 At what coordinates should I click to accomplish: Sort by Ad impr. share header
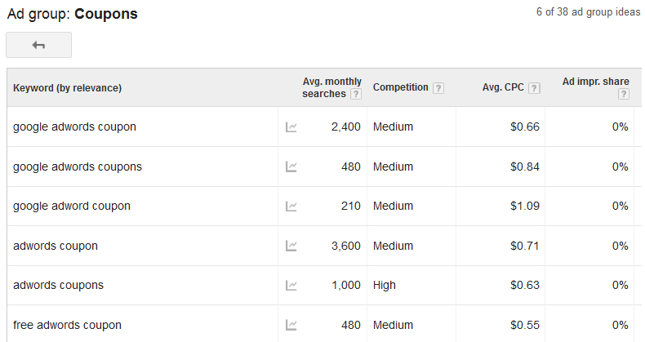click(596, 82)
